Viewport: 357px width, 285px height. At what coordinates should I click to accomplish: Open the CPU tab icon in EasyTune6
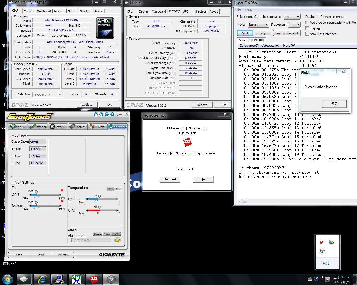click(17, 126)
